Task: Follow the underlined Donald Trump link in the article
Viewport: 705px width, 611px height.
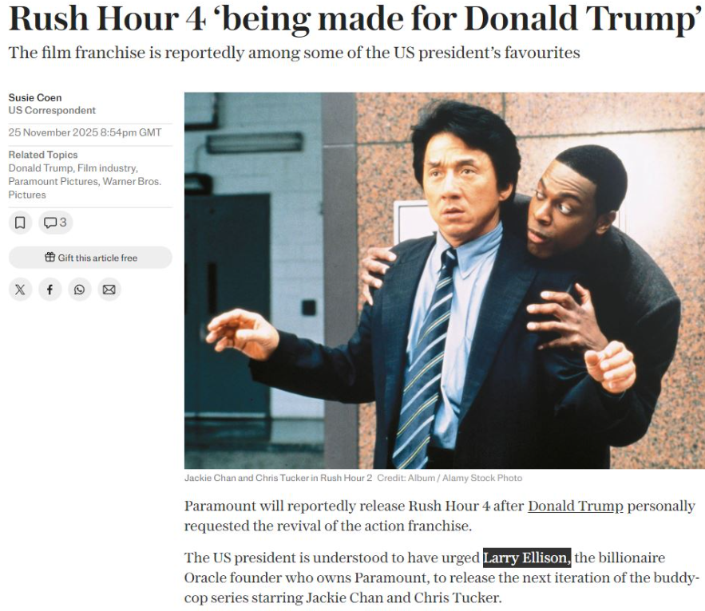Action: click(575, 506)
